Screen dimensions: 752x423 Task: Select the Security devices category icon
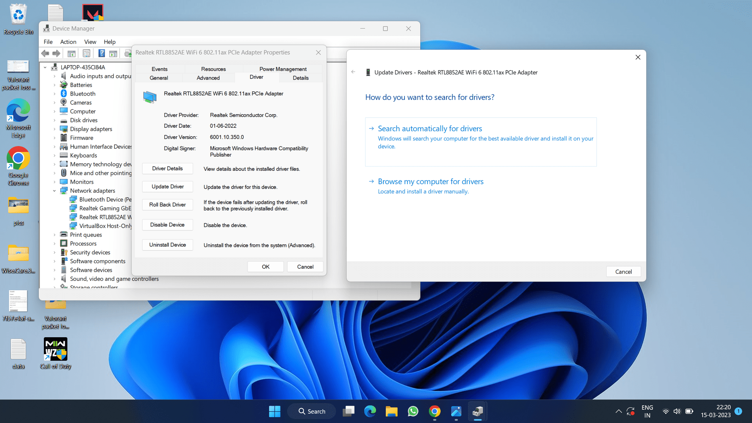click(x=64, y=252)
